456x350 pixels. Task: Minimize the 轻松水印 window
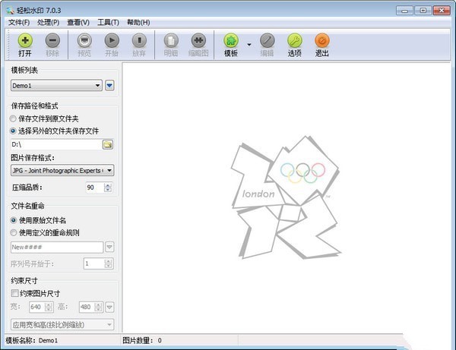tap(404, 11)
